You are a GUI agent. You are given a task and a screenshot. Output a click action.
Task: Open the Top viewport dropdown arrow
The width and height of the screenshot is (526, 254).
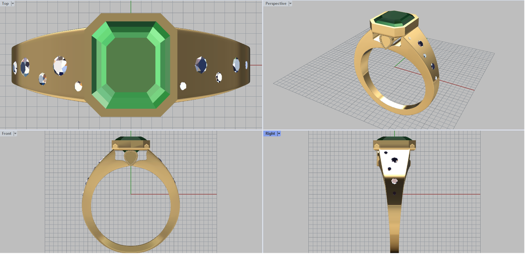point(13,4)
